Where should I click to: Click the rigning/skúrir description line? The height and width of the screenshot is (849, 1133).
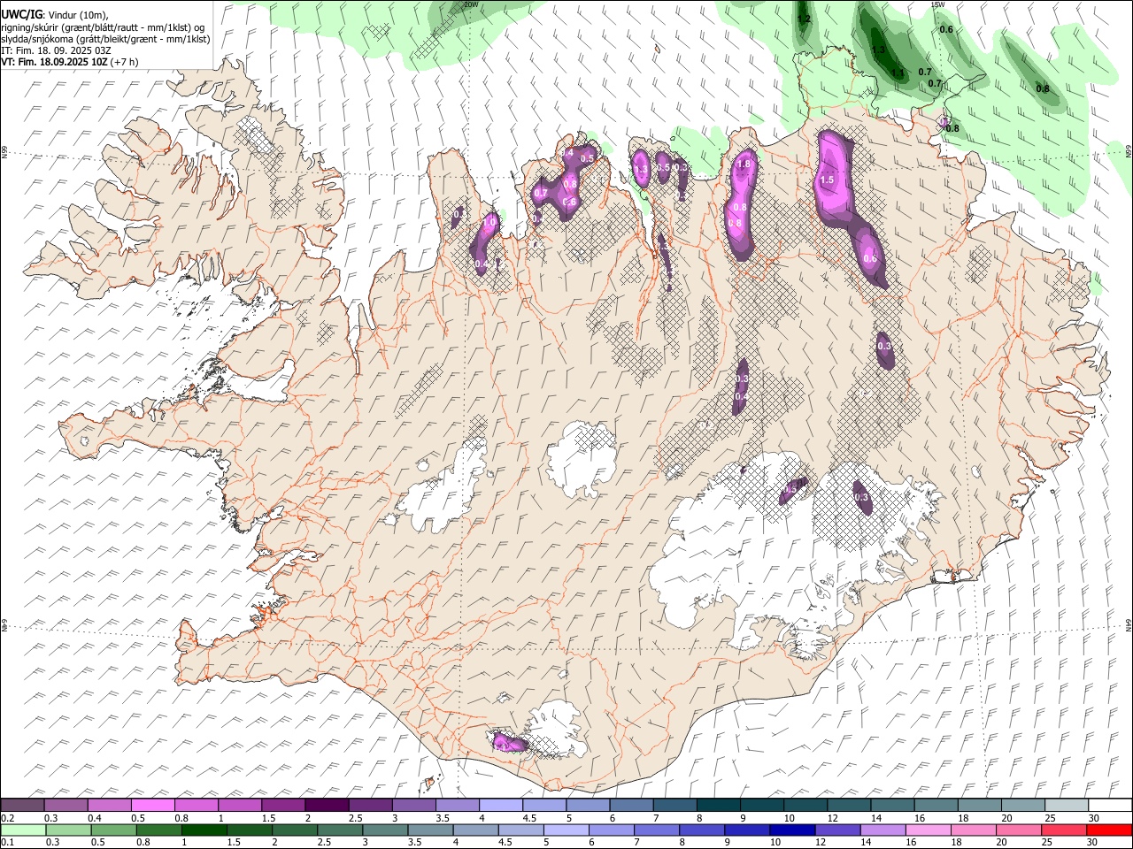103,27
